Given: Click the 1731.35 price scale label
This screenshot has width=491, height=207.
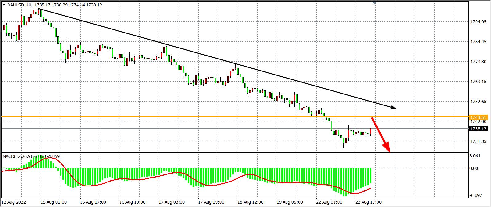Looking at the screenshot, I should tap(478, 141).
